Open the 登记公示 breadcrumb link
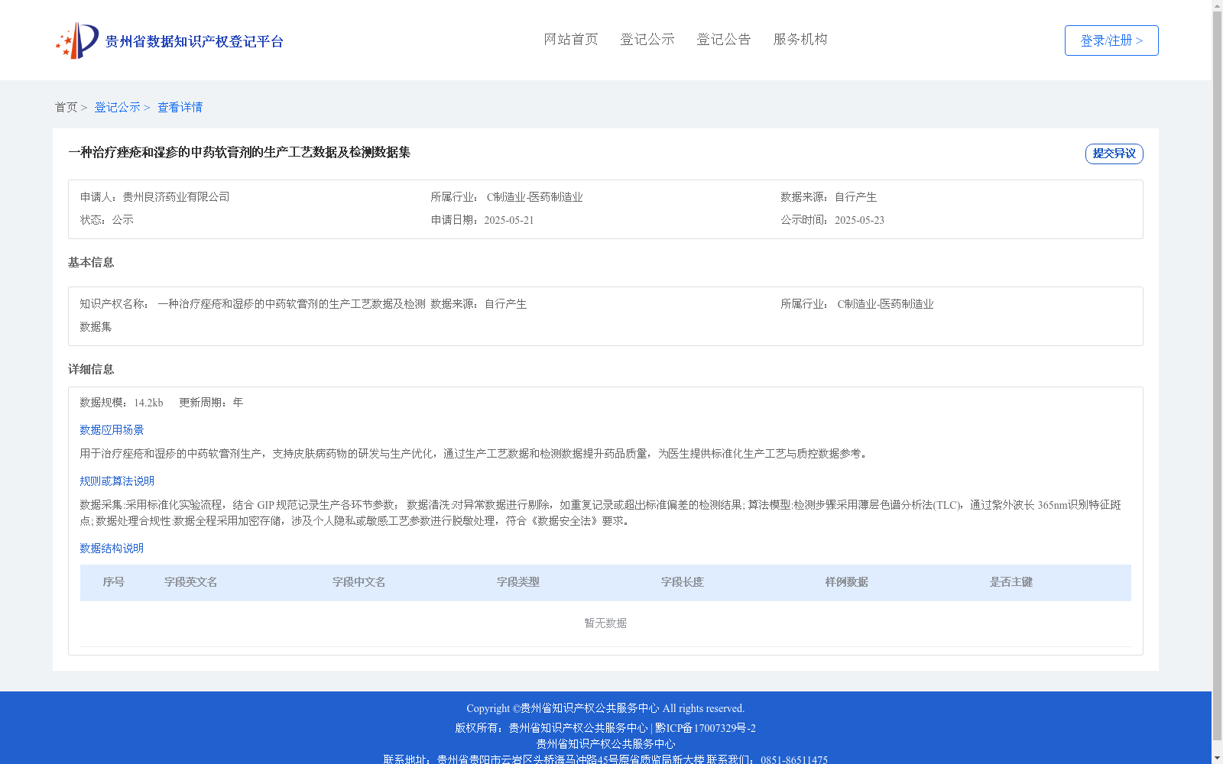The height and width of the screenshot is (764, 1223). pyautogui.click(x=117, y=108)
